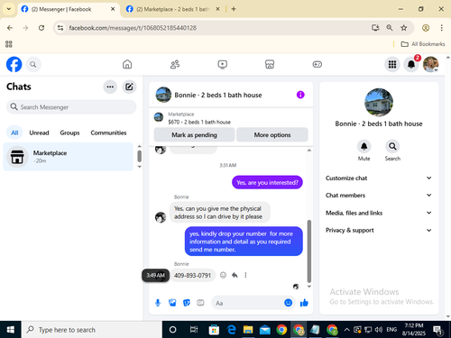Expand Media, files and links section
This screenshot has height=338, width=451.
pos(379,213)
